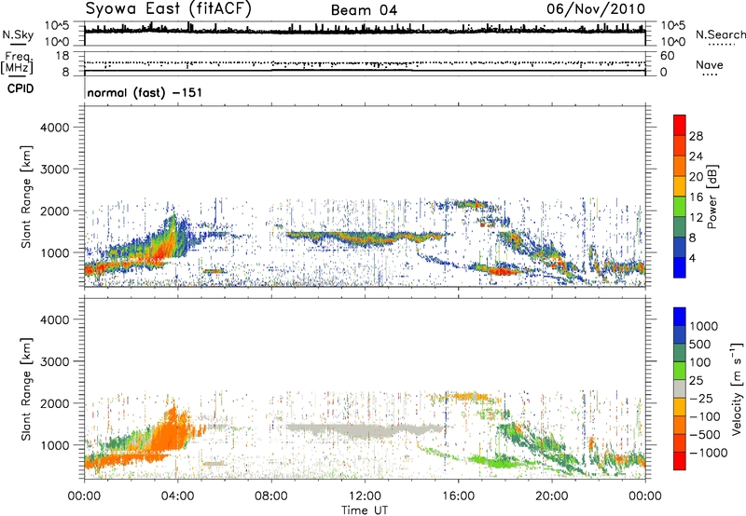Click the 'Freq. [MHz]' axis label

click(18, 62)
